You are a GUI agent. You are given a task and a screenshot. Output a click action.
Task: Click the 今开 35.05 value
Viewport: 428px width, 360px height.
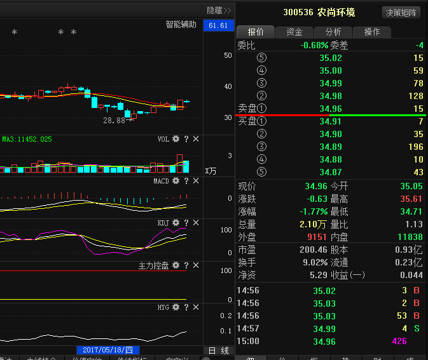click(411, 187)
